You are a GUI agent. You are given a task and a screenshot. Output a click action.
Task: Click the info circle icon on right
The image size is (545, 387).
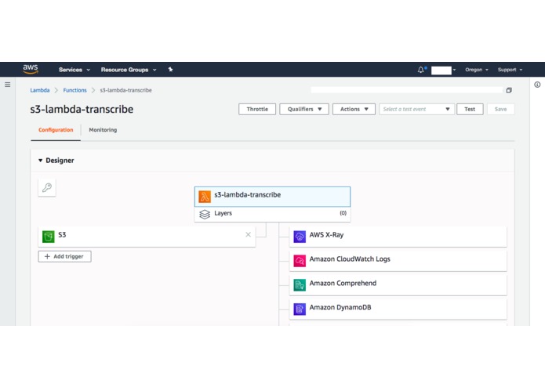537,85
